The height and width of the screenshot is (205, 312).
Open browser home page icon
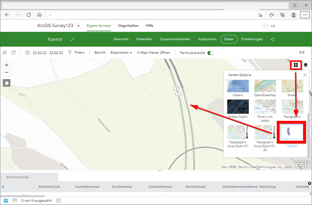click(39, 15)
